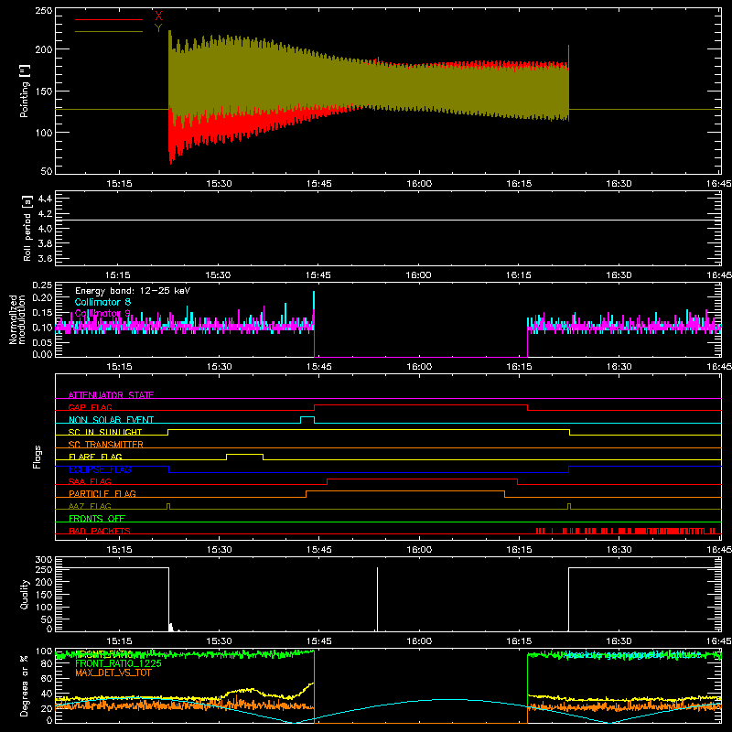Click the 0.25 tick on modulation axis
The image size is (732, 732).
[x=43, y=285]
